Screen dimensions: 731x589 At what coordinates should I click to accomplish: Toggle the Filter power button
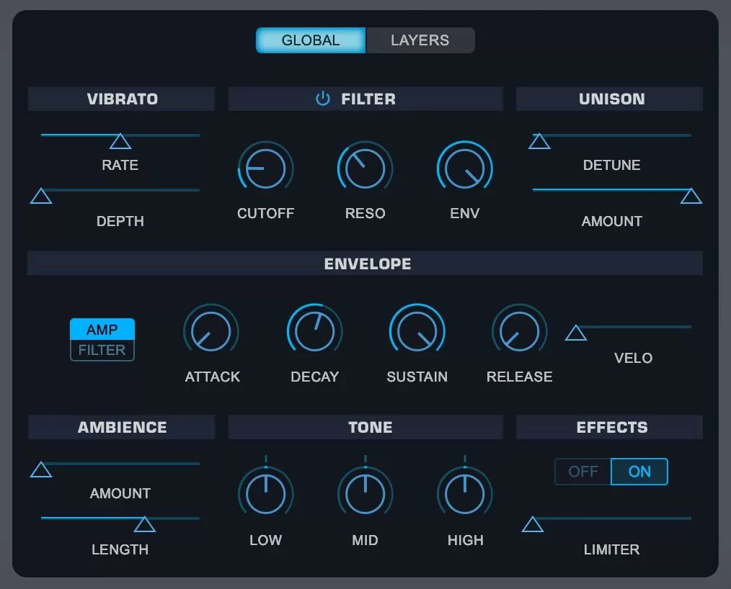point(322,99)
